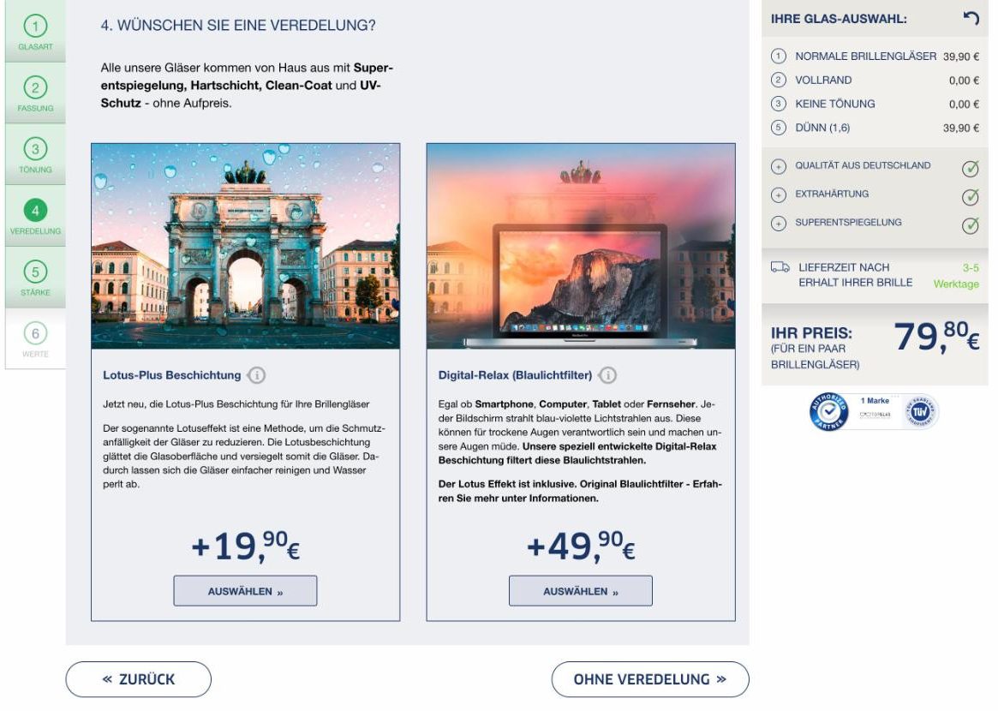Click the Digital-Relax (Blaulichtfilter) title
Image resolution: width=998 pixels, height=711 pixels.
[515, 375]
